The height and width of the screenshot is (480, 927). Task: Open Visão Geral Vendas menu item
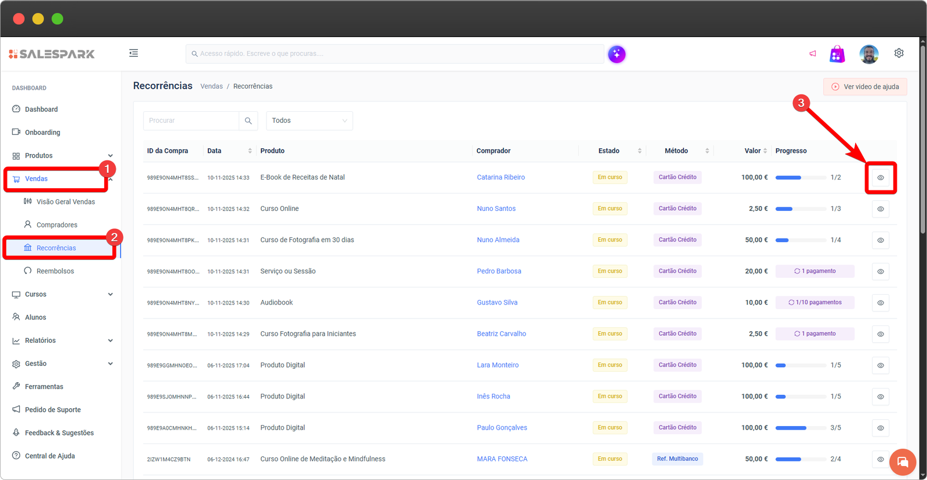(65, 201)
